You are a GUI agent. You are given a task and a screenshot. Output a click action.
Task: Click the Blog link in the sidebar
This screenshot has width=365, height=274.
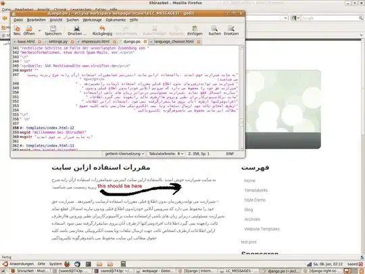pos(249,210)
